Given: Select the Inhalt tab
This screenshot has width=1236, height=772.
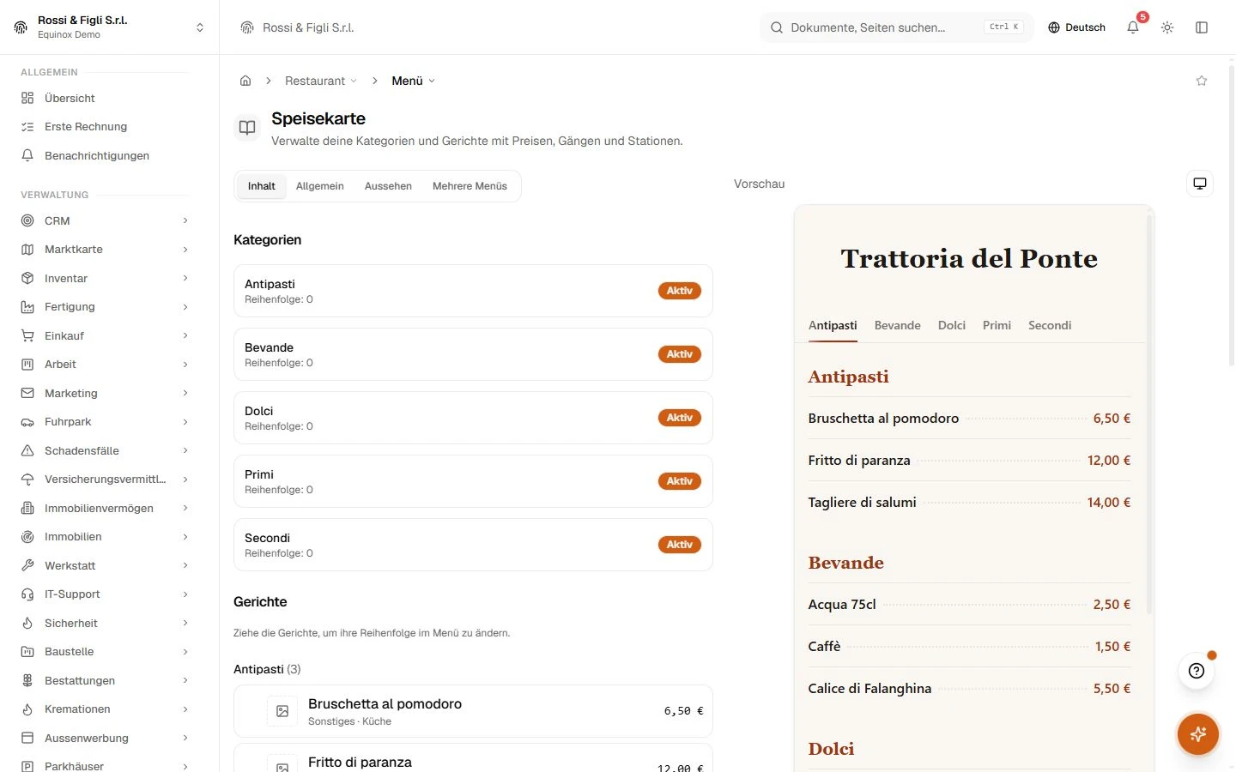Looking at the screenshot, I should 262,186.
